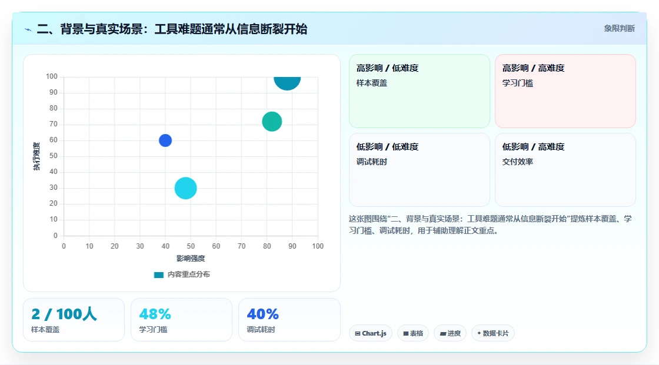Click the 调试耗时 text in the quadrant card
This screenshot has height=365, width=659.
(371, 162)
